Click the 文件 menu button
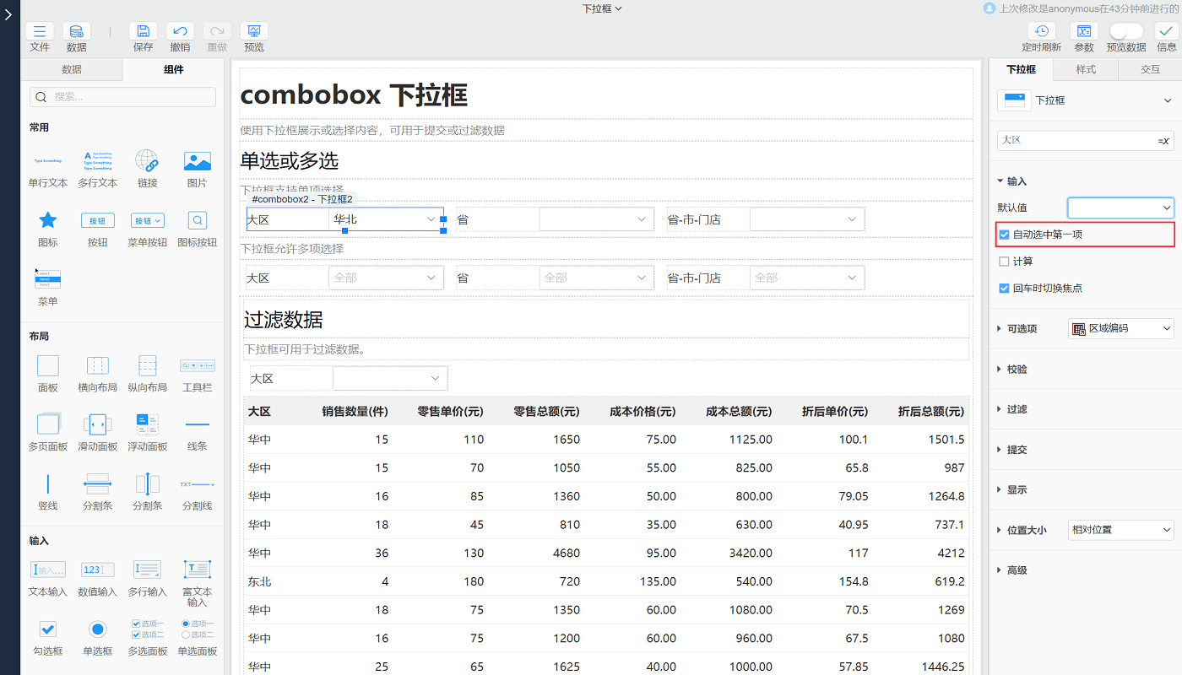This screenshot has height=675, width=1182. tap(40, 32)
